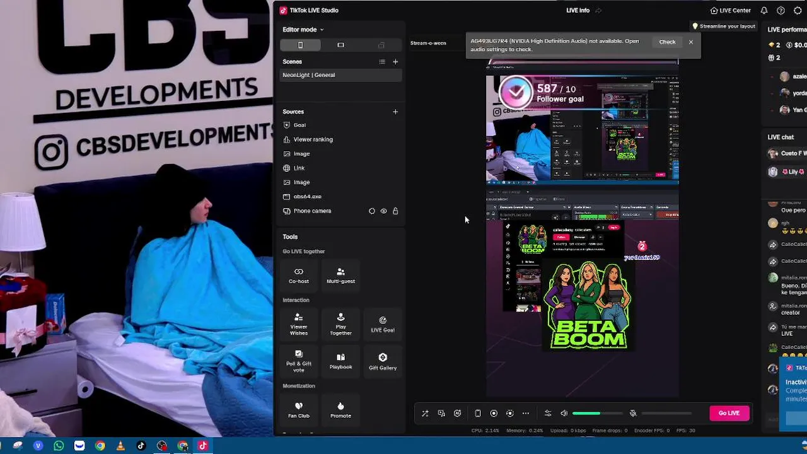Click the Beta Boom image in preview
807x454 pixels.
pyautogui.click(x=588, y=305)
